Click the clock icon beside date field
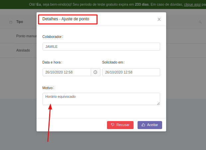Viewport: 206px width, 150px height. (95, 72)
